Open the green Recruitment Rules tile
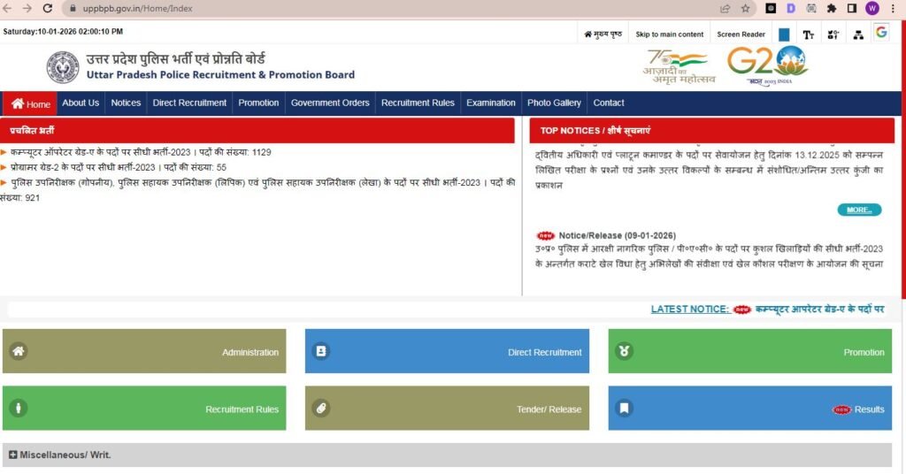The width and height of the screenshot is (906, 474). click(x=144, y=409)
